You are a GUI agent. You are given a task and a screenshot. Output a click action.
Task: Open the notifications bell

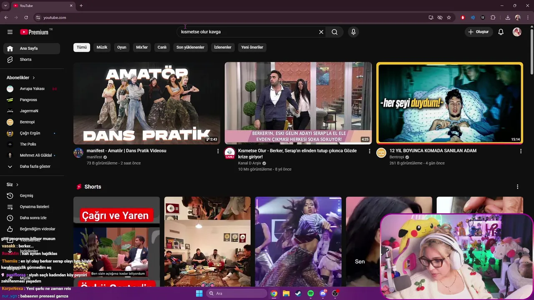pos(501,32)
